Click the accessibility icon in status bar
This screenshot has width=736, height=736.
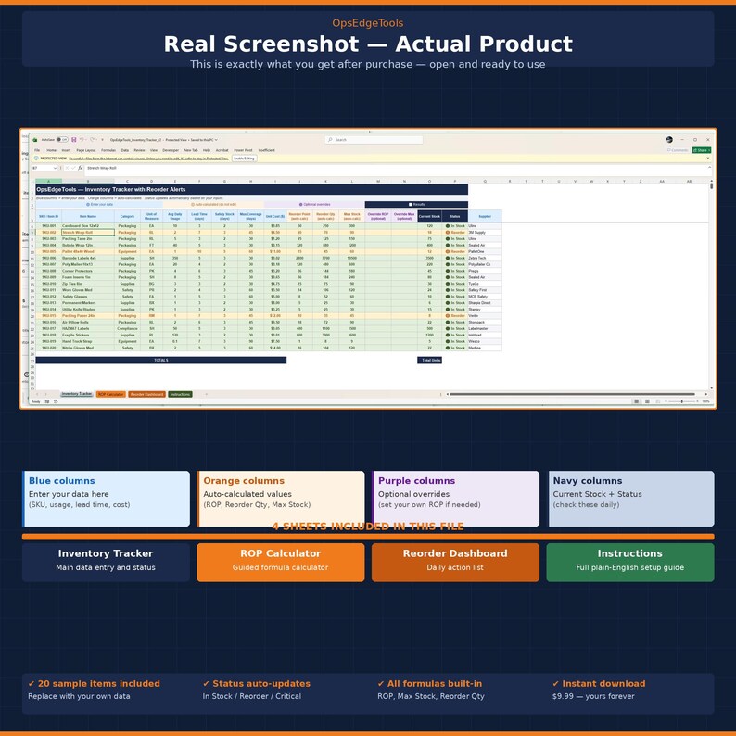pyautogui.click(x=56, y=401)
